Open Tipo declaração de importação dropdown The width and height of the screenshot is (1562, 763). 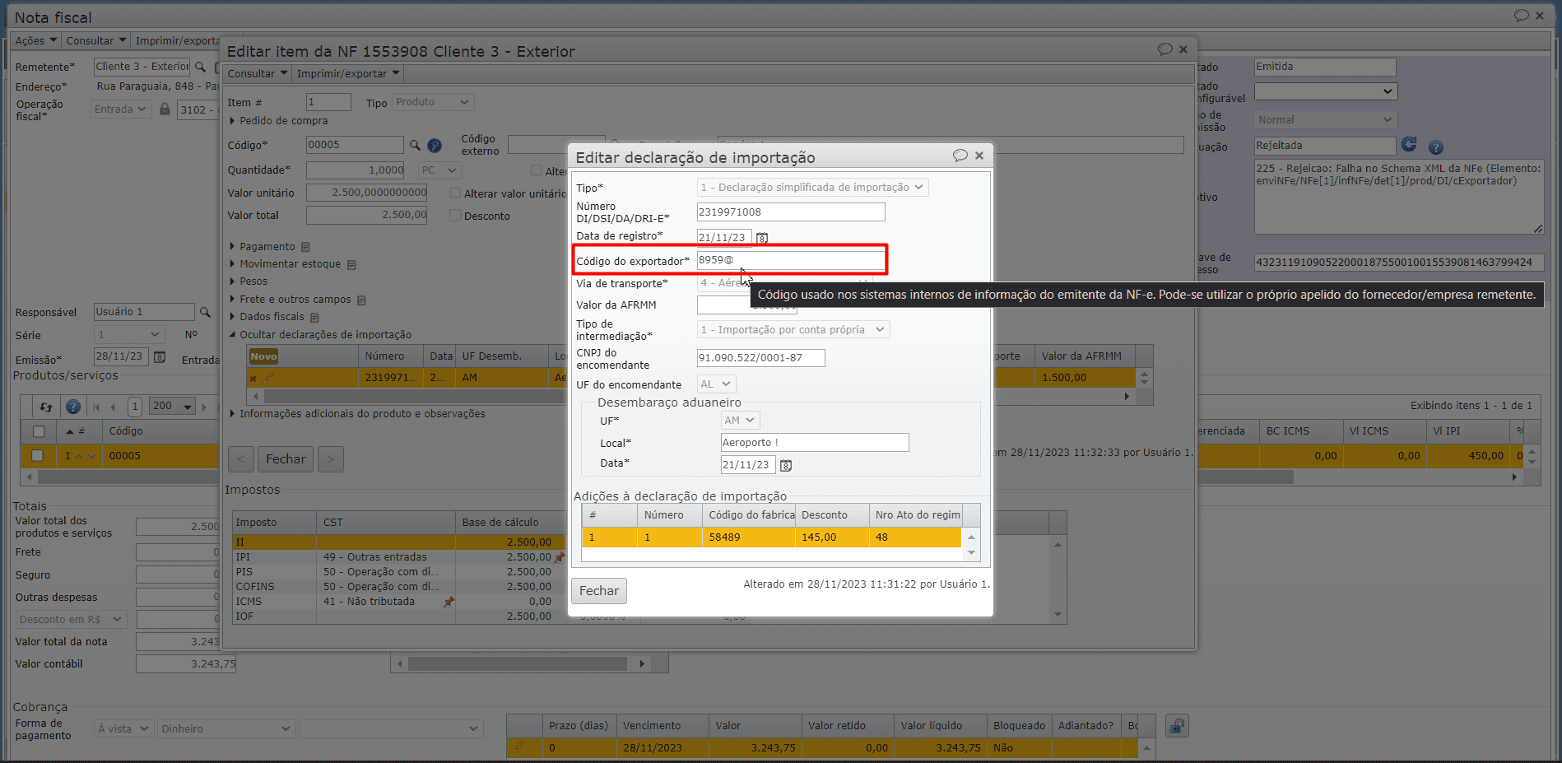click(x=813, y=188)
